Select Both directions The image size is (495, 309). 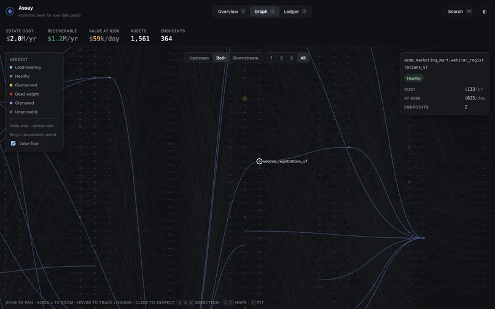(x=221, y=58)
